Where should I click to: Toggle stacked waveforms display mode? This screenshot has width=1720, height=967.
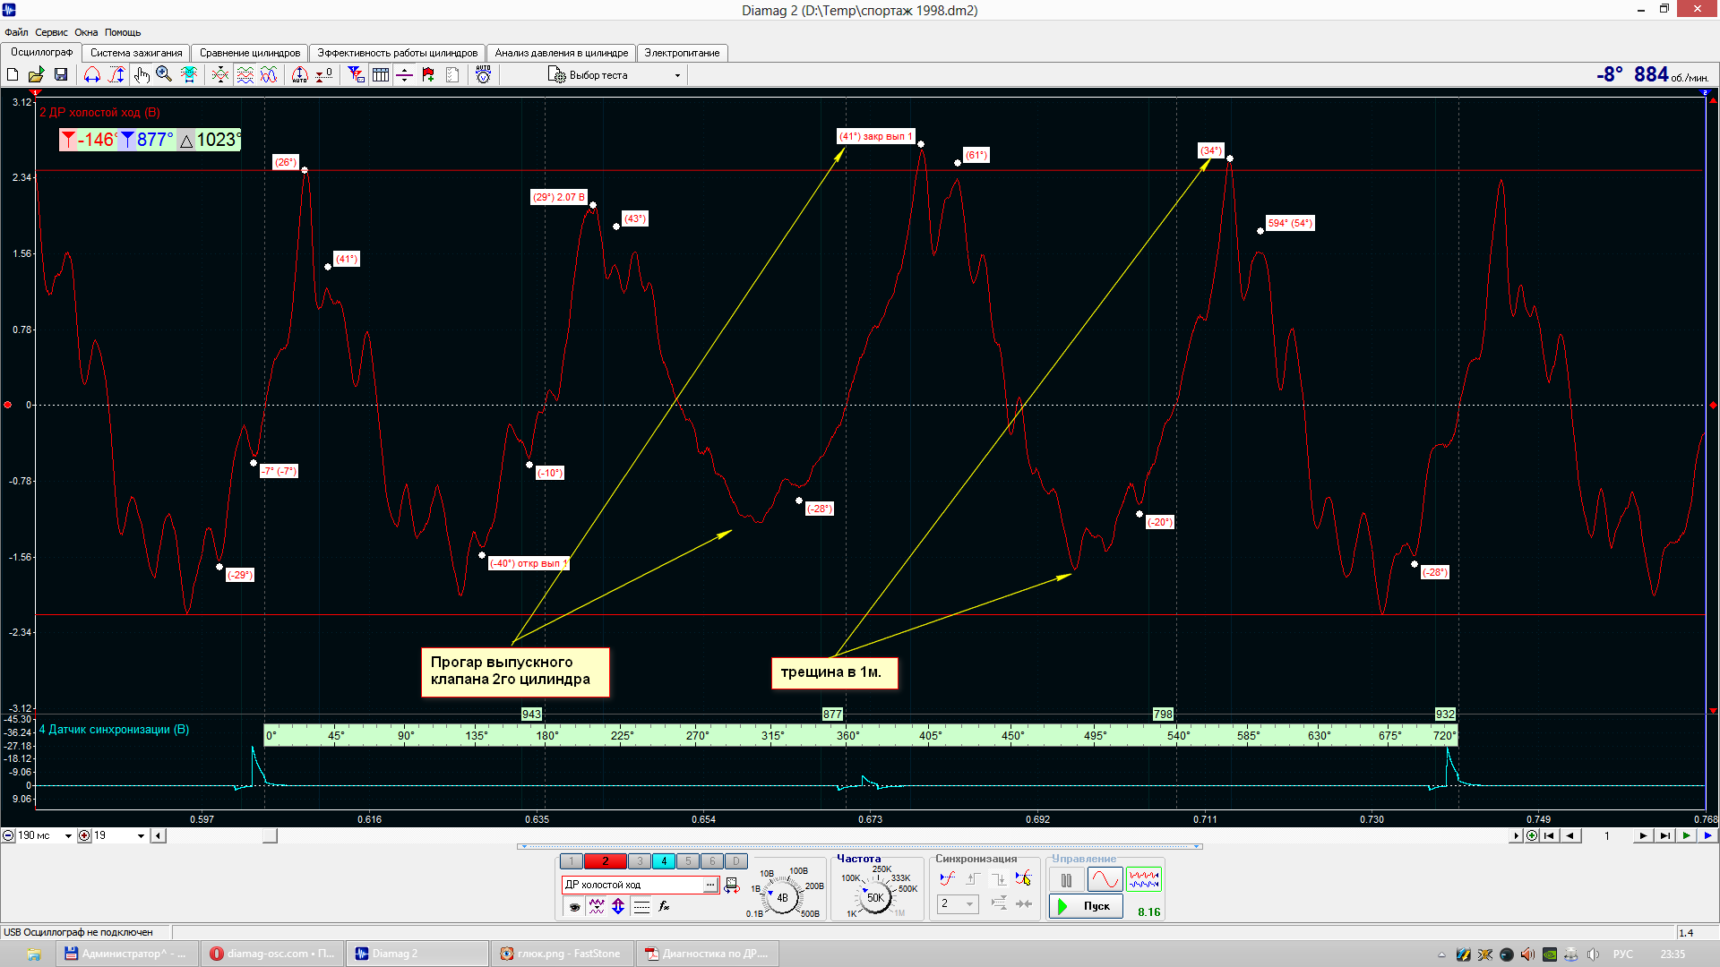[x=245, y=75]
